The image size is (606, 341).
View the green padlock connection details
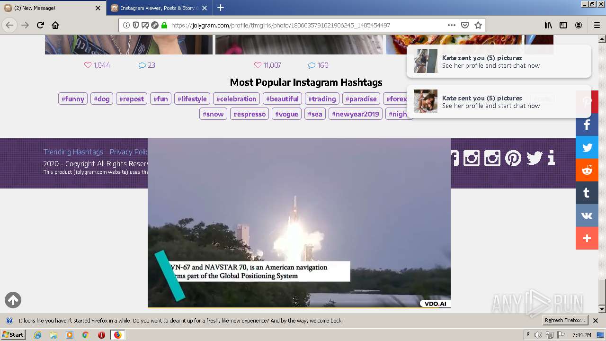pos(164,25)
